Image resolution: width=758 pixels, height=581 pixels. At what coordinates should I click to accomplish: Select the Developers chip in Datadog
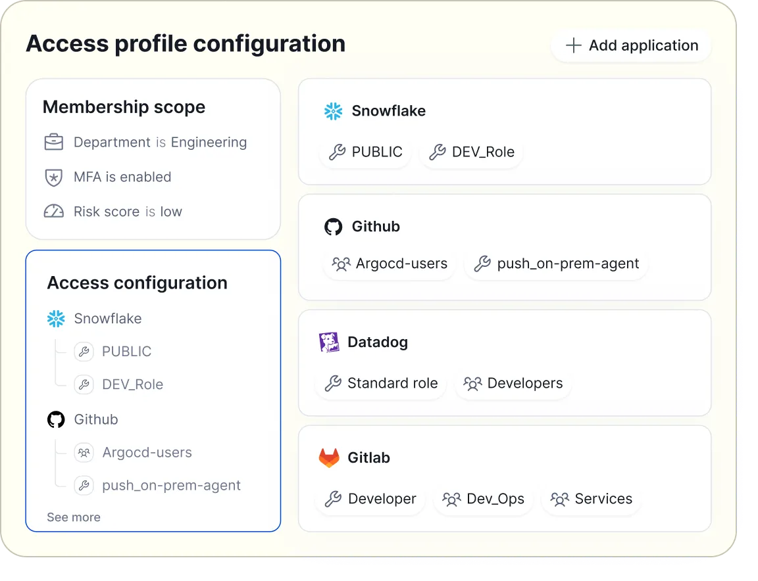pyautogui.click(x=513, y=383)
